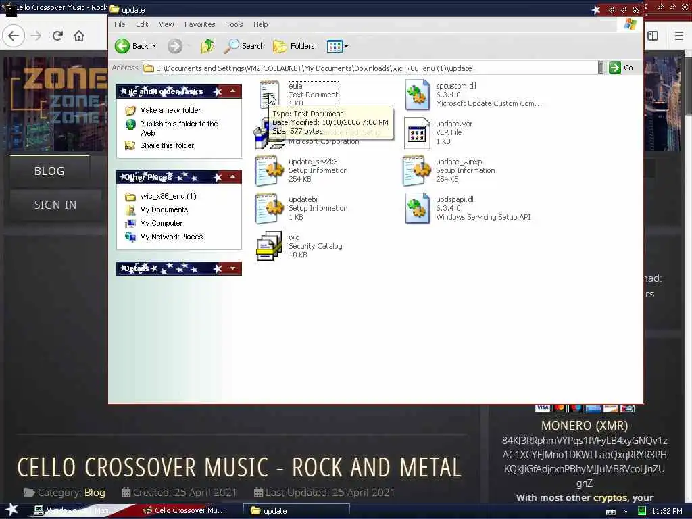Expand the Details panel

pyautogui.click(x=232, y=268)
